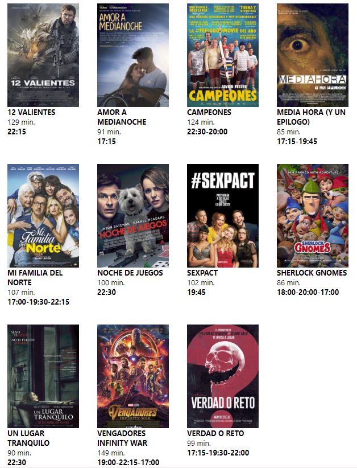Open the NOCHE DE JUEGOS title link
Viewport: 357px width, 468px height.
click(x=130, y=273)
